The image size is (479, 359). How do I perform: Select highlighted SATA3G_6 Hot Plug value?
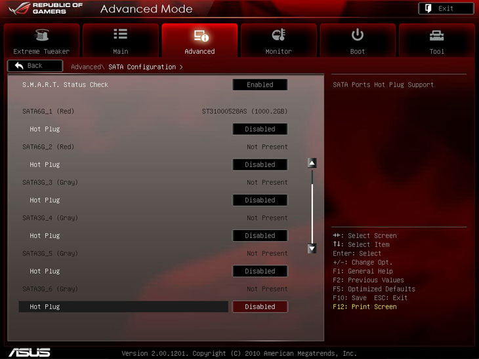(x=260, y=307)
